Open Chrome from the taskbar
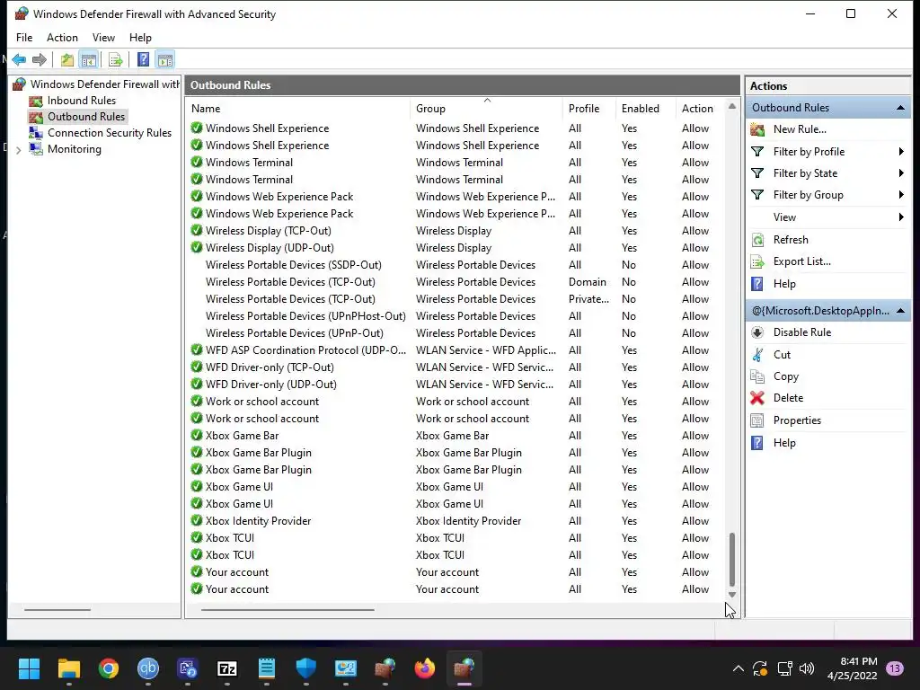 (x=109, y=668)
